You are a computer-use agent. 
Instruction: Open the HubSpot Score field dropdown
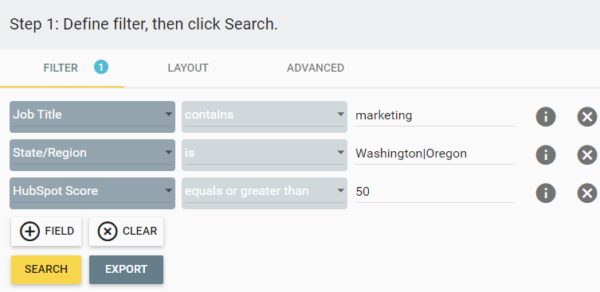tap(92, 193)
